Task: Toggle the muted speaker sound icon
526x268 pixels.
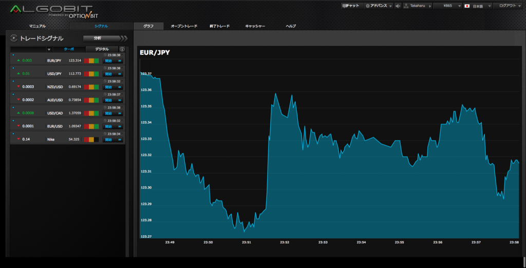Action: [x=398, y=6]
